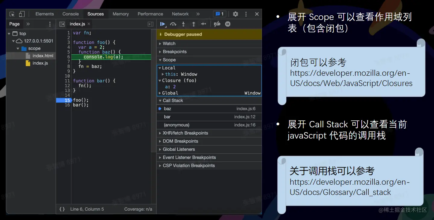Pretty print code with curly braces icon

click(x=62, y=209)
